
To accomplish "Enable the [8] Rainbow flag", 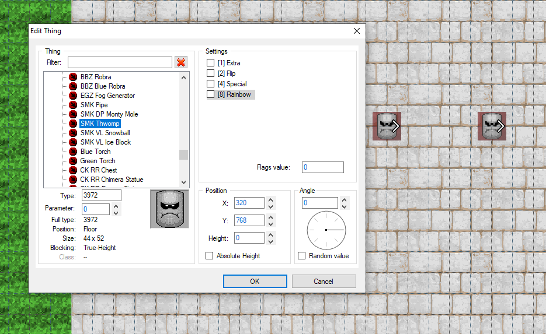I will click(210, 94).
